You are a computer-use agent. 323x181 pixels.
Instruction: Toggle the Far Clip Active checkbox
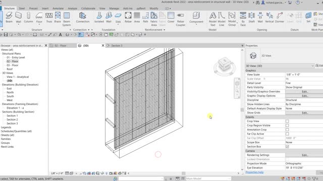tap(287, 134)
